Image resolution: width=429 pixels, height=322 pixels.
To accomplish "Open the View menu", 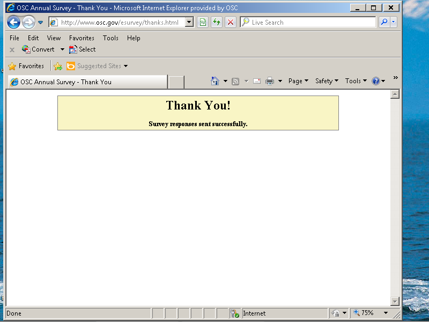I will tap(54, 38).
